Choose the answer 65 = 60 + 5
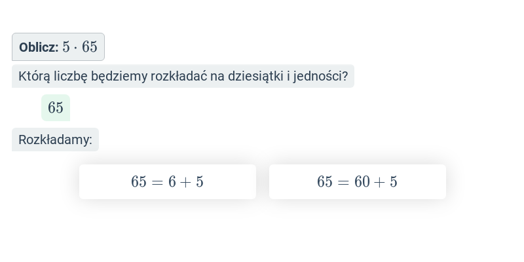Image resolution: width=524 pixels, height=262 pixels. click(x=357, y=182)
